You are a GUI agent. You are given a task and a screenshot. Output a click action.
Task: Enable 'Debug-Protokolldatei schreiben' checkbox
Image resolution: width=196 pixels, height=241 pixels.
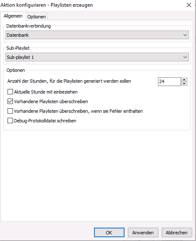click(x=10, y=121)
